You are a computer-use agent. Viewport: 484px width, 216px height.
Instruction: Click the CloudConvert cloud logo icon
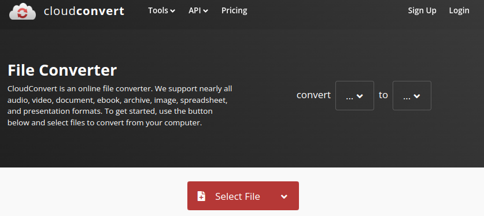pos(23,12)
